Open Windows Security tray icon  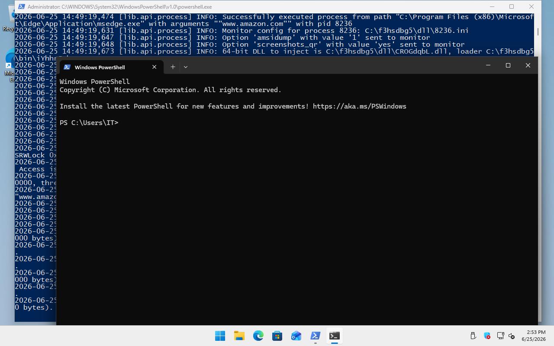tap(487, 336)
